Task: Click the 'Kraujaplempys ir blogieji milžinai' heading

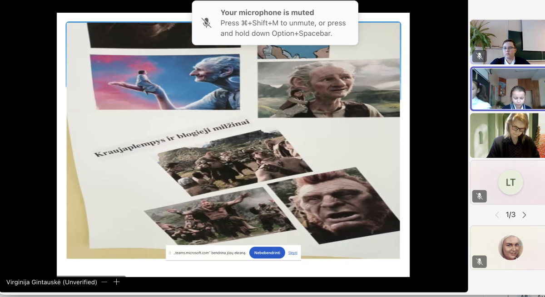Action: pos(172,138)
